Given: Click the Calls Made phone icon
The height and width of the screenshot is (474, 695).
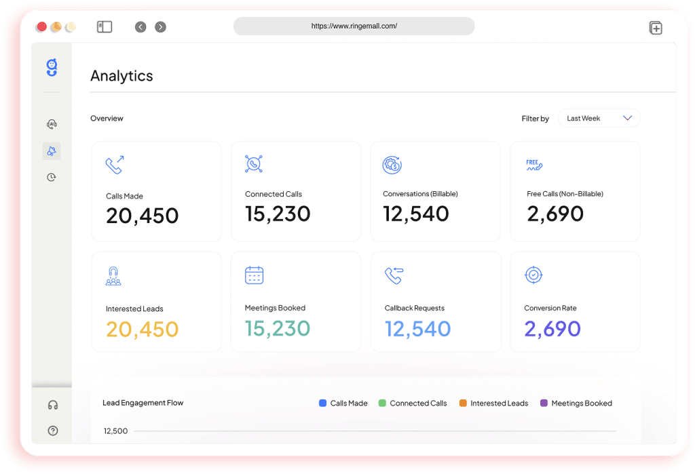Looking at the screenshot, I should point(114,163).
